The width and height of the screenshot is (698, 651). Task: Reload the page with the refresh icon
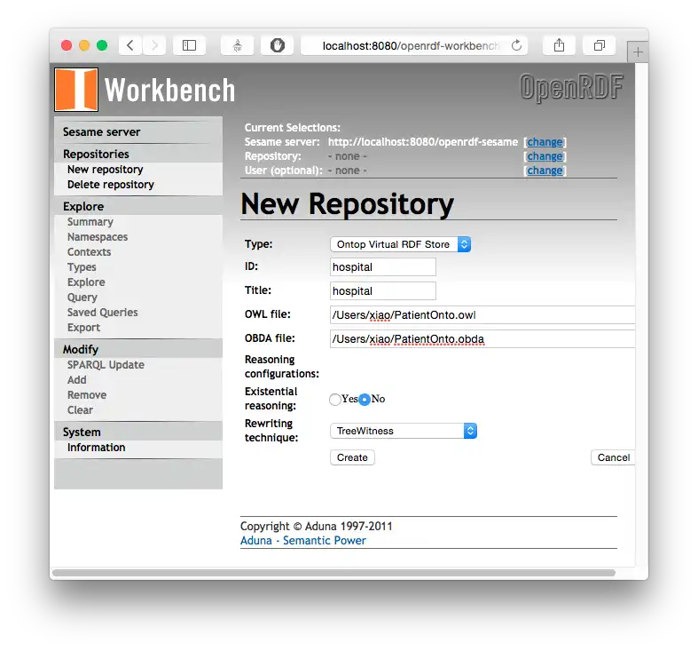(516, 45)
